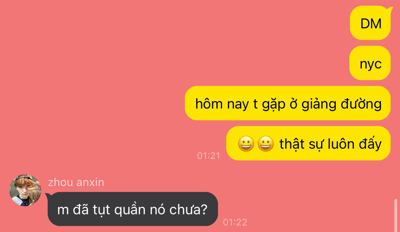The height and width of the screenshot is (232, 400).
Task: Click the word 'chưa?' in the gray bubble
Action: 188,210
